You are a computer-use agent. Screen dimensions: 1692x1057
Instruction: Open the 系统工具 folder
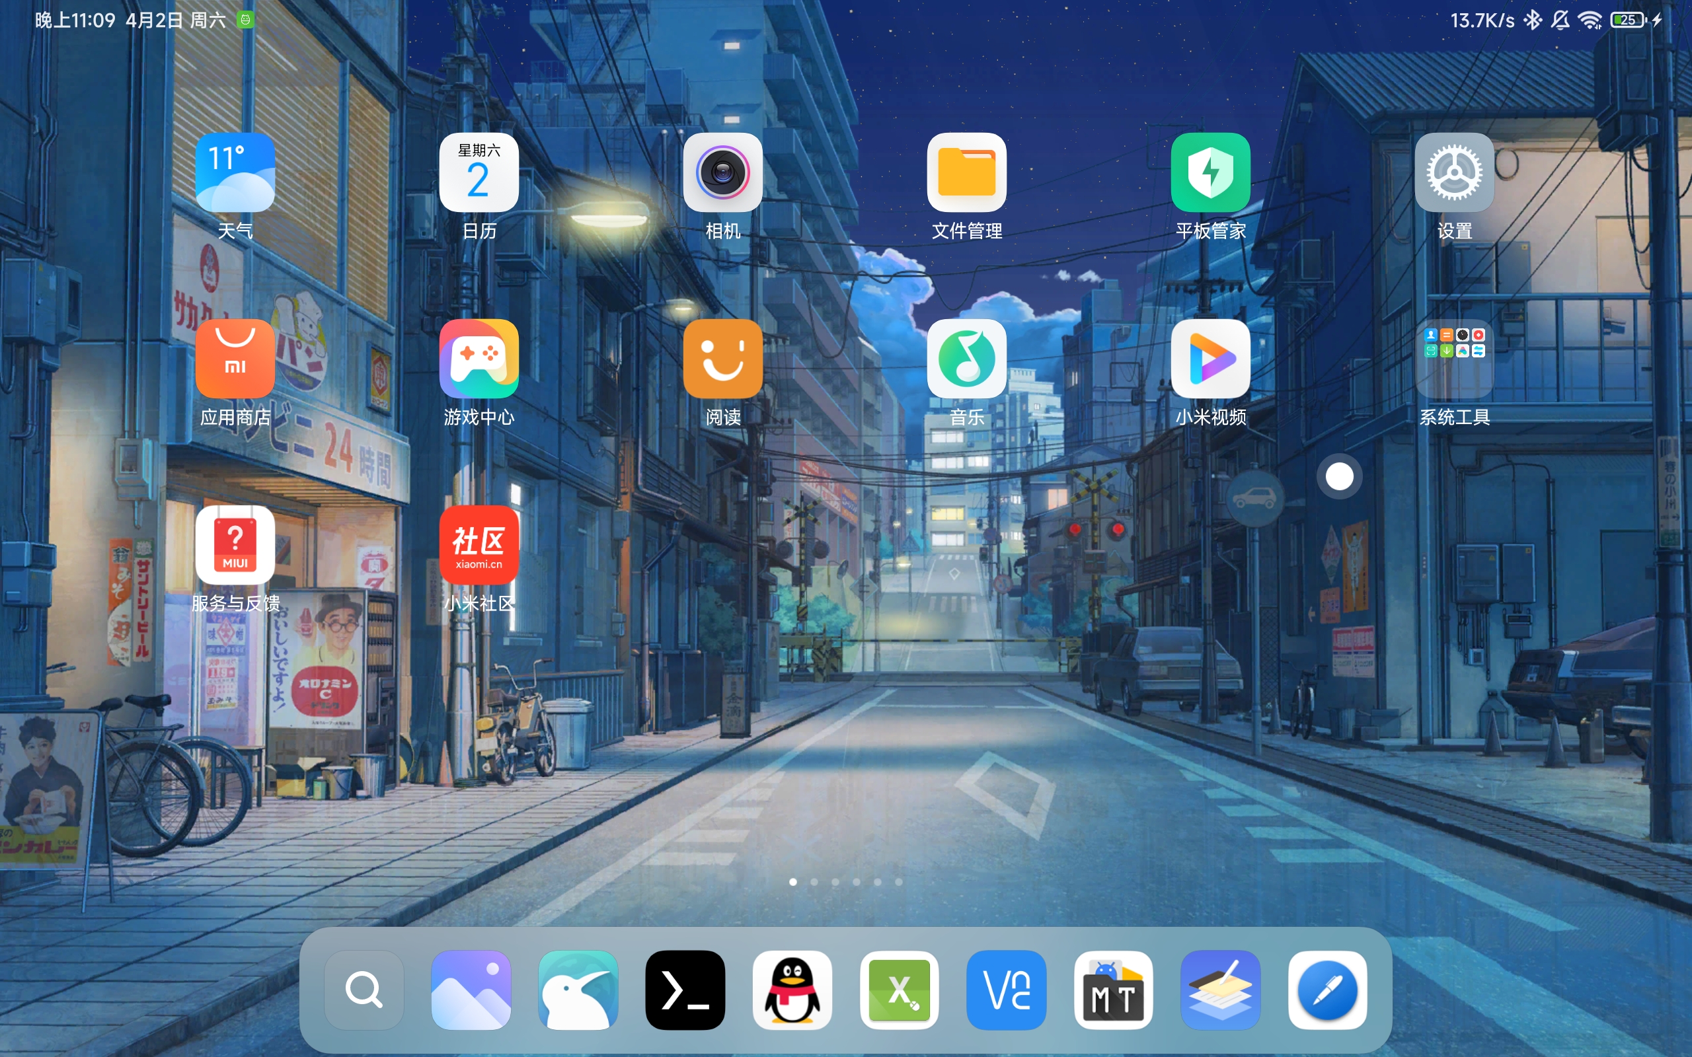(x=1455, y=359)
